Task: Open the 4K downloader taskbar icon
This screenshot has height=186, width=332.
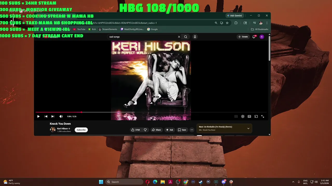Action: coord(208,182)
